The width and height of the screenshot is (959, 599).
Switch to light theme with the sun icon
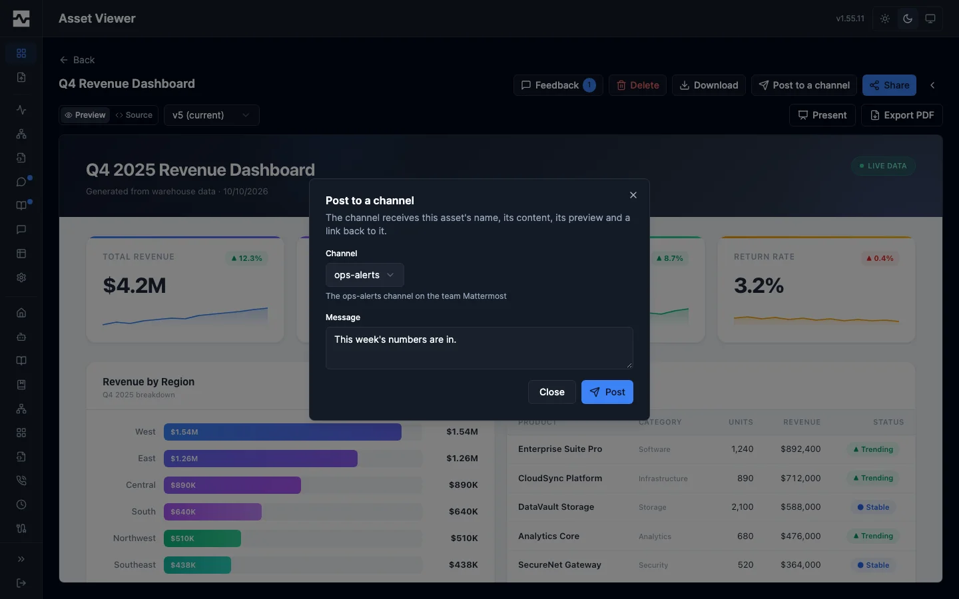(x=885, y=19)
